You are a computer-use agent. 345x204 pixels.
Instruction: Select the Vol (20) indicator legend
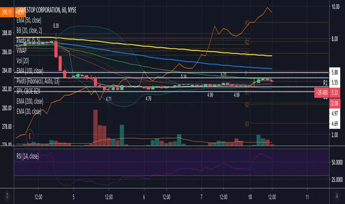pyautogui.click(x=23, y=61)
